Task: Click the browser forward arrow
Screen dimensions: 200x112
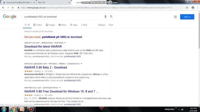Action: click(x=8, y=7)
